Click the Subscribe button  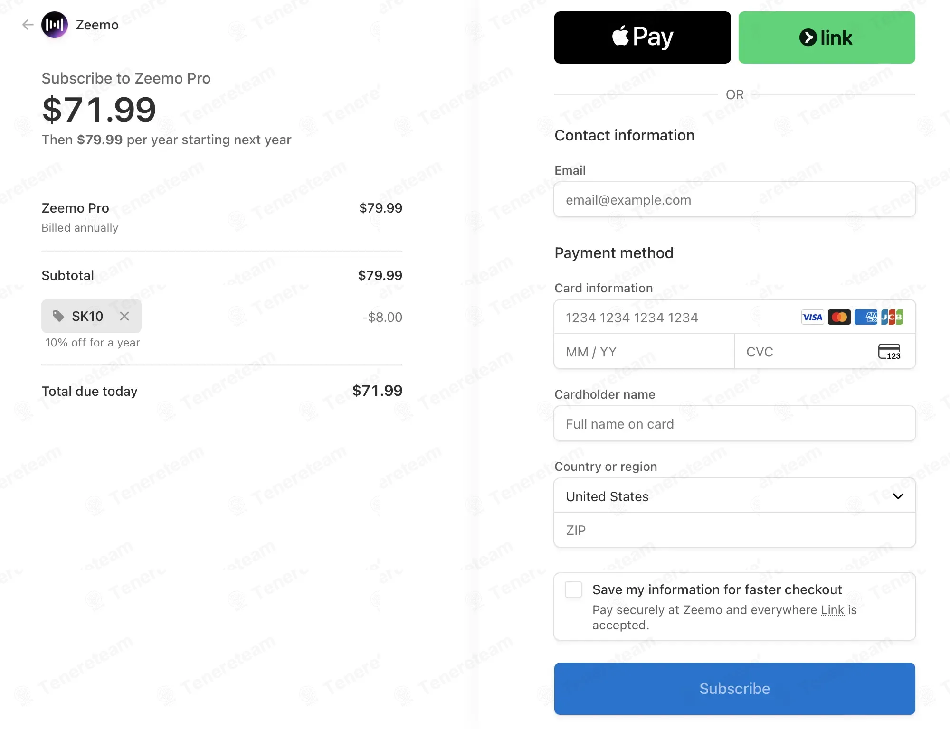(x=735, y=689)
